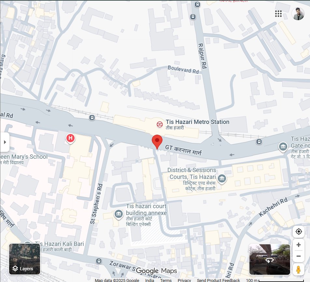Screen dimensions: 310x282
Task: Click bus stop icon at top of Rajpur Rd
Action: click(x=197, y=4)
